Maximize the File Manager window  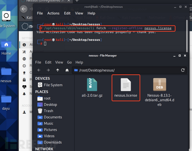(x=180, y=55)
